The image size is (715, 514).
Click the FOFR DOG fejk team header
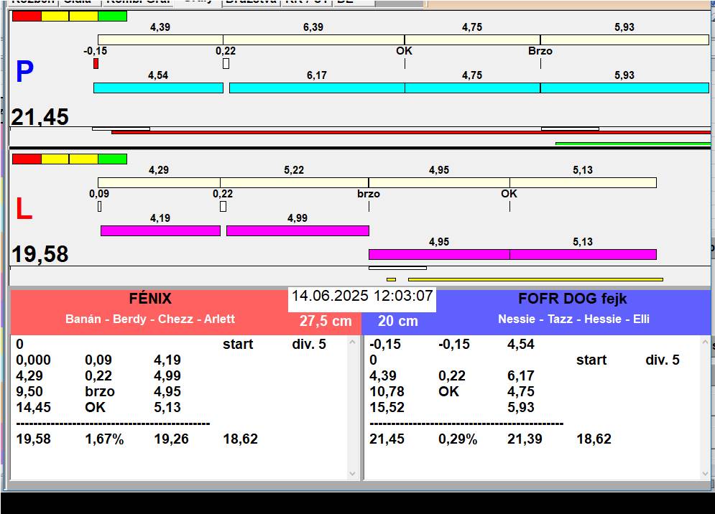tap(573, 299)
